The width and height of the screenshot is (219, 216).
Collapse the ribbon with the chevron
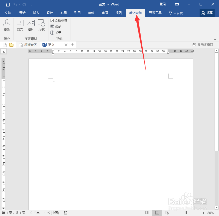click(x=215, y=39)
